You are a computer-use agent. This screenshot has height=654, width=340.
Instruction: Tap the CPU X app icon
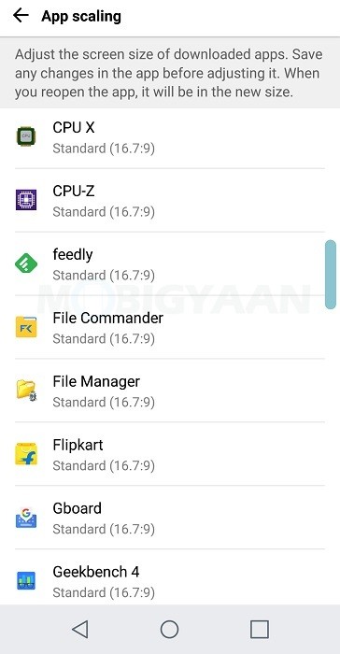[x=26, y=136]
